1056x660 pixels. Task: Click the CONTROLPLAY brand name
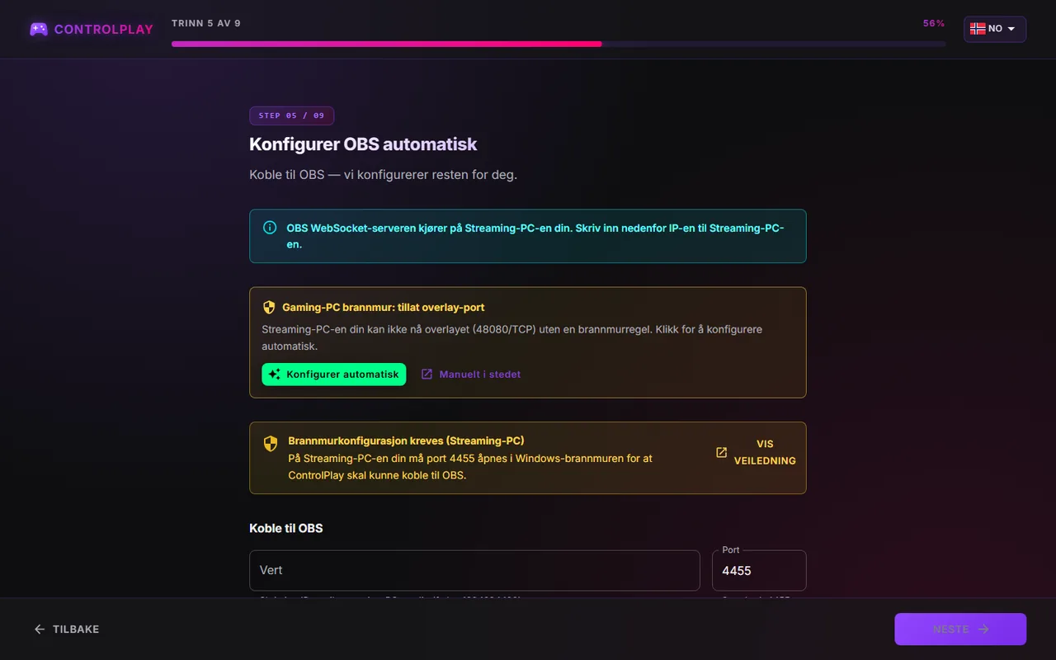[x=104, y=30]
